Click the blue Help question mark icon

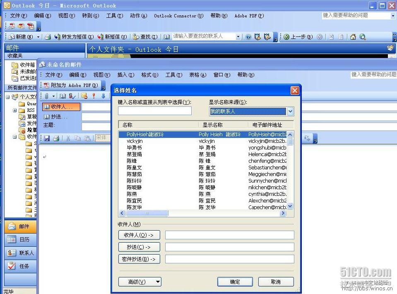[x=248, y=37]
